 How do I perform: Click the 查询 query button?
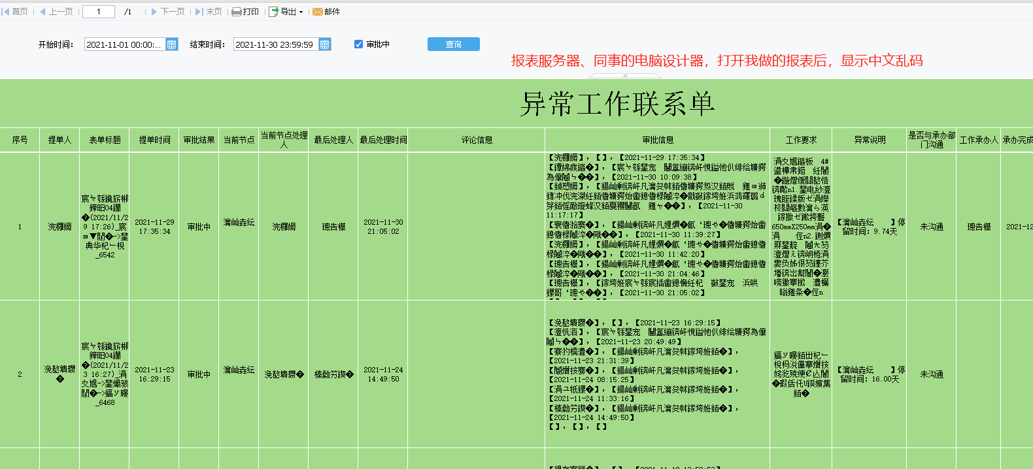(x=454, y=44)
